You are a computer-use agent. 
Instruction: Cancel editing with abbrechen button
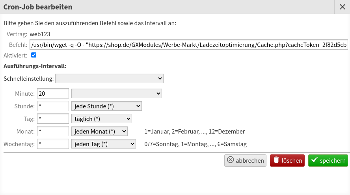click(x=245, y=160)
